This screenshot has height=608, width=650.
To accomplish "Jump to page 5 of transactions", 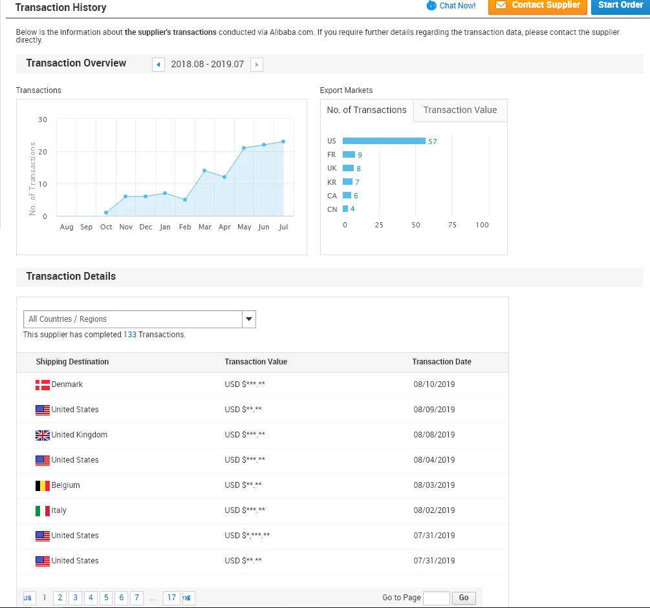I will pos(106,598).
